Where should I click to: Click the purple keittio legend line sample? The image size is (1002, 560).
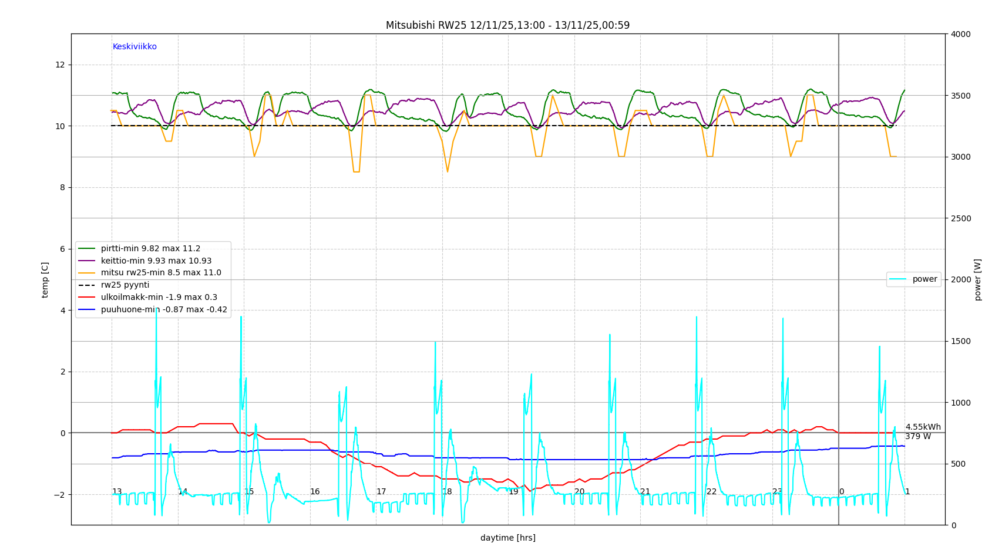click(x=87, y=261)
